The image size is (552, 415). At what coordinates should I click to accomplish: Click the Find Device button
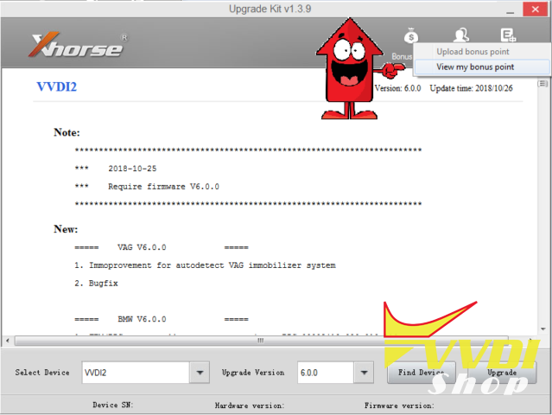(x=421, y=373)
